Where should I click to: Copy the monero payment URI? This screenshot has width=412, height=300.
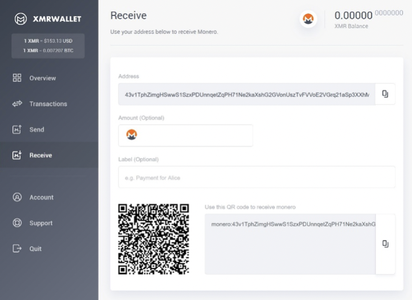(x=385, y=244)
